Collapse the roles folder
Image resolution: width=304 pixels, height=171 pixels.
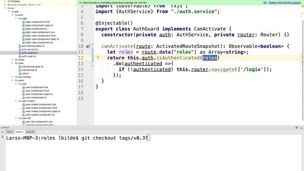point(12,63)
